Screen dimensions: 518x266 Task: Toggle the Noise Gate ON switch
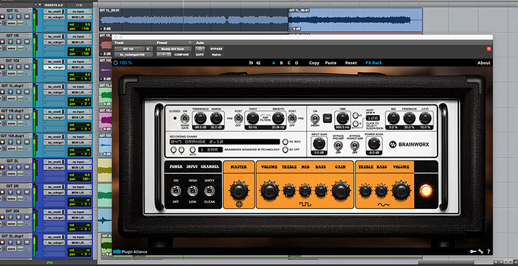pos(185,118)
